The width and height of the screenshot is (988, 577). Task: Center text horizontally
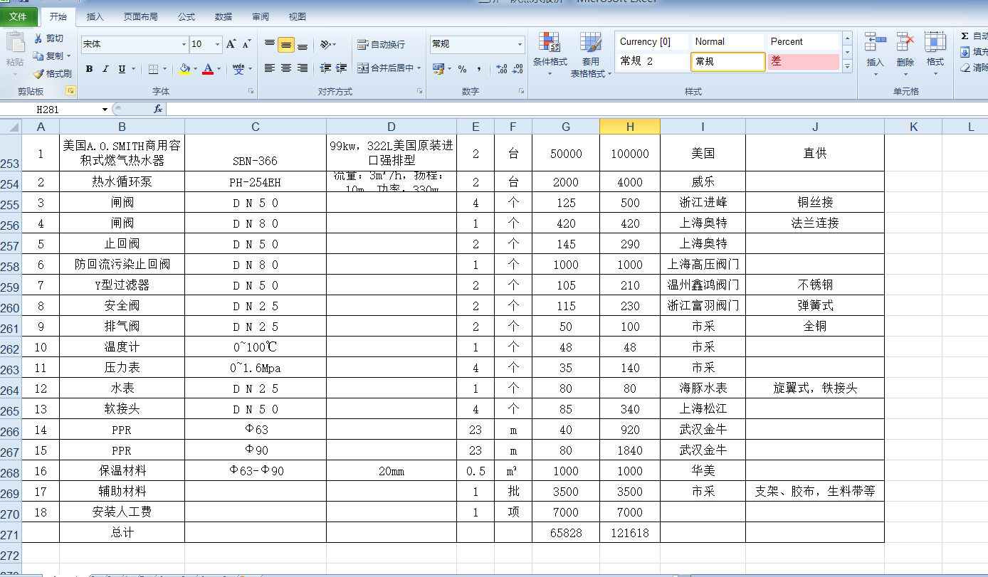tap(286, 68)
